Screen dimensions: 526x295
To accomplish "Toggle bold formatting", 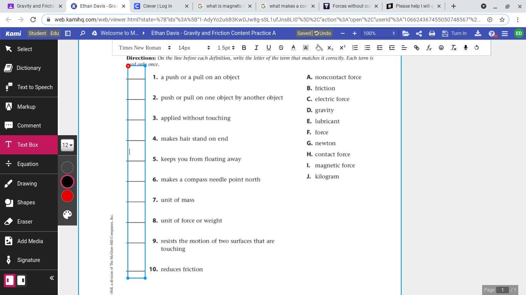I will click(244, 48).
